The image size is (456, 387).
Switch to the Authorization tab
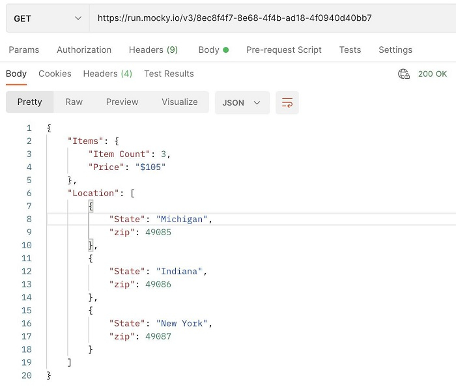click(84, 50)
